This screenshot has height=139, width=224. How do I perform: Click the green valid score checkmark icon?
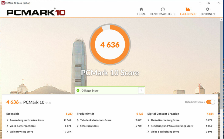coord(78,90)
